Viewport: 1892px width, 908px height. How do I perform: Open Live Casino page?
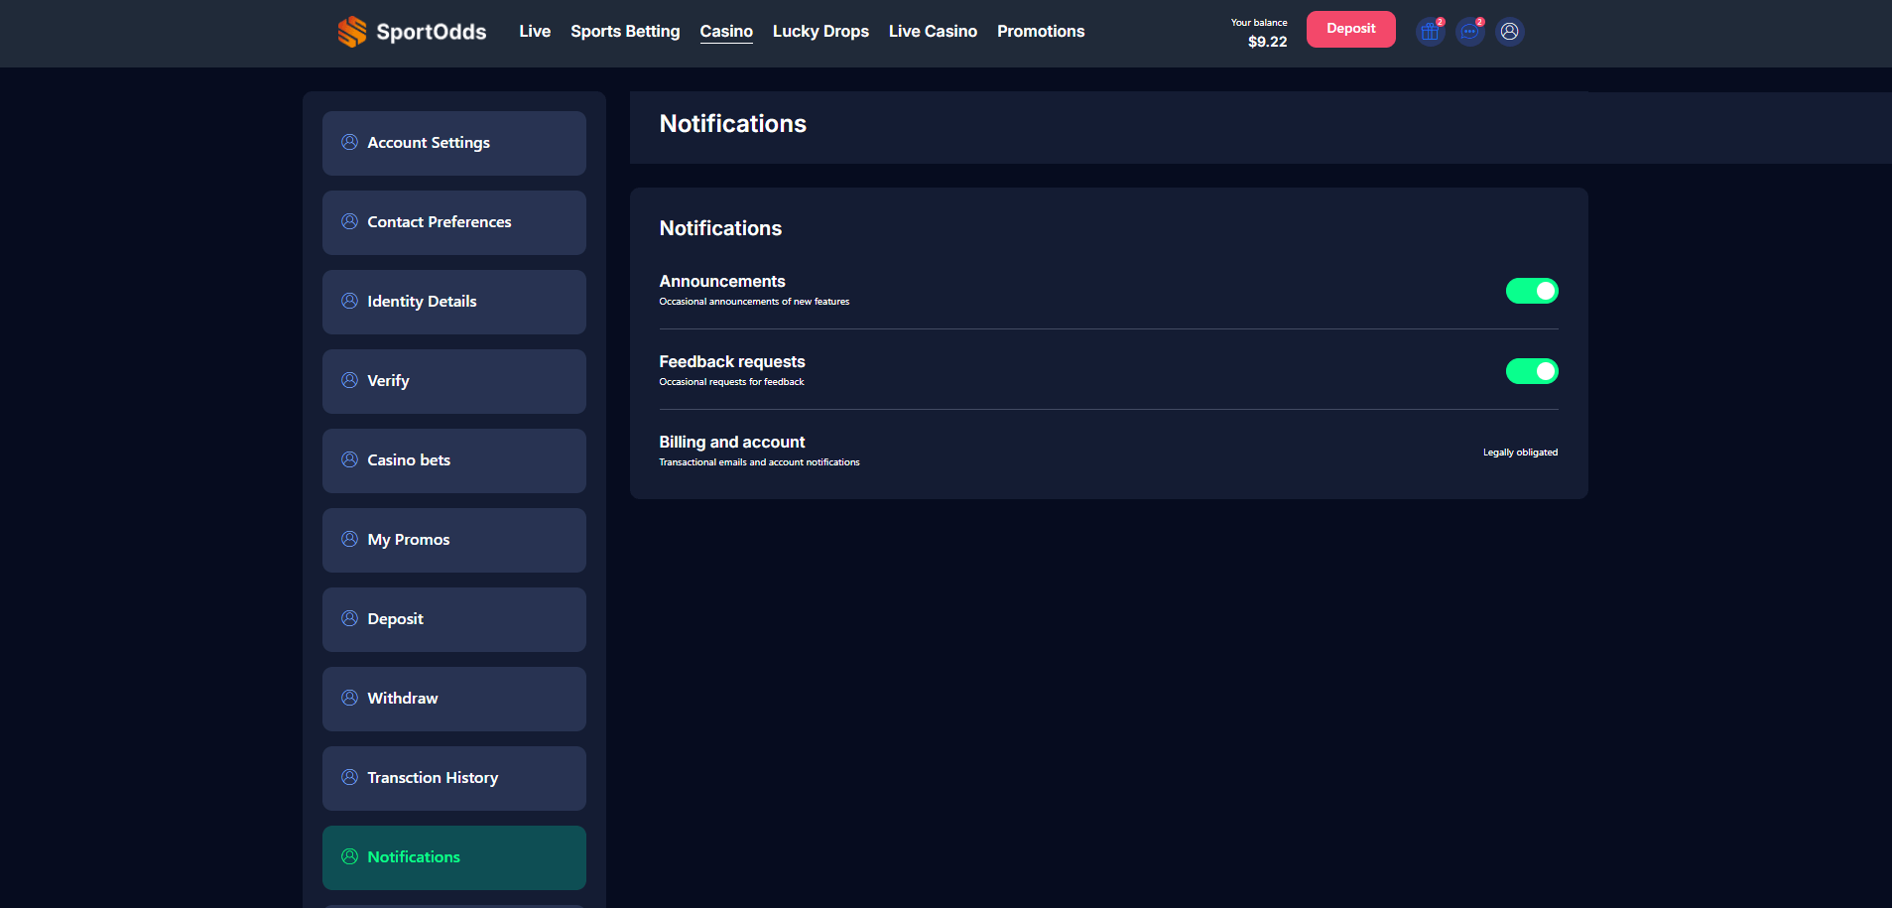click(x=933, y=32)
